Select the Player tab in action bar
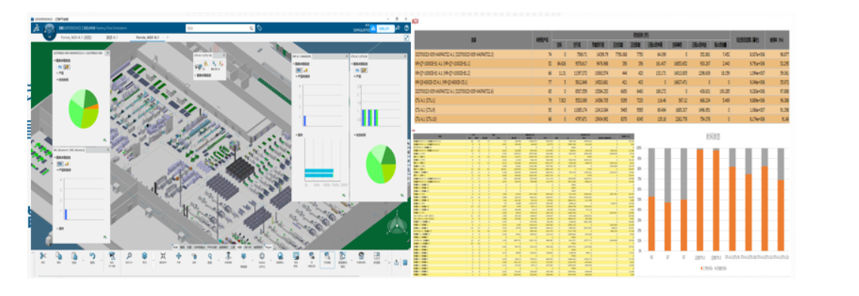The width and height of the screenshot is (859, 296). coord(268,247)
